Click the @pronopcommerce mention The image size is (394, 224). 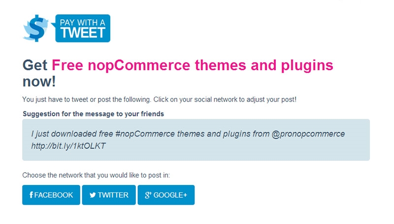(x=308, y=134)
